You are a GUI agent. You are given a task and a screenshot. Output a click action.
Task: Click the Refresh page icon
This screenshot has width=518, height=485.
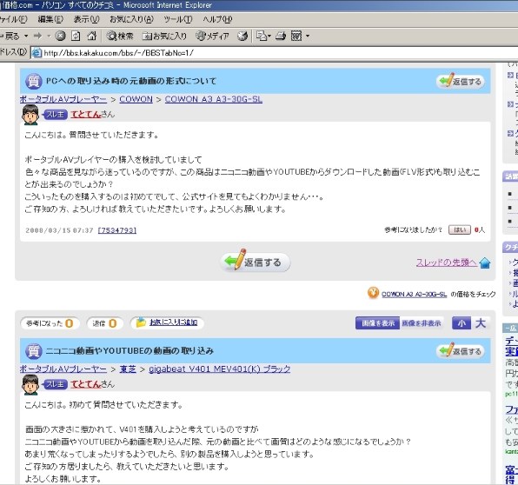tap(76, 36)
